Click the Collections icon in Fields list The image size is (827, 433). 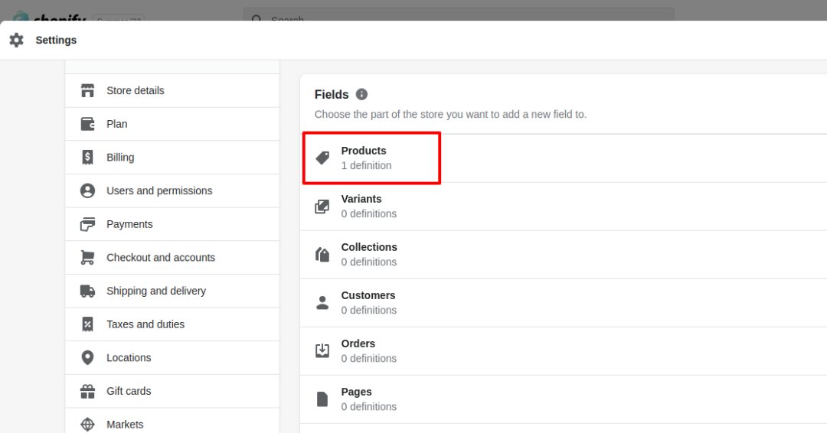pos(322,255)
